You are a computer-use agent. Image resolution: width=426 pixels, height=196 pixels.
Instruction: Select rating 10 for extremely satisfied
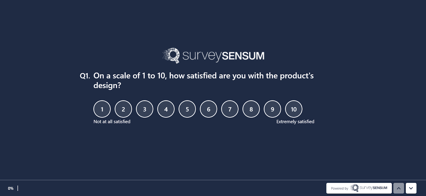[x=293, y=109]
